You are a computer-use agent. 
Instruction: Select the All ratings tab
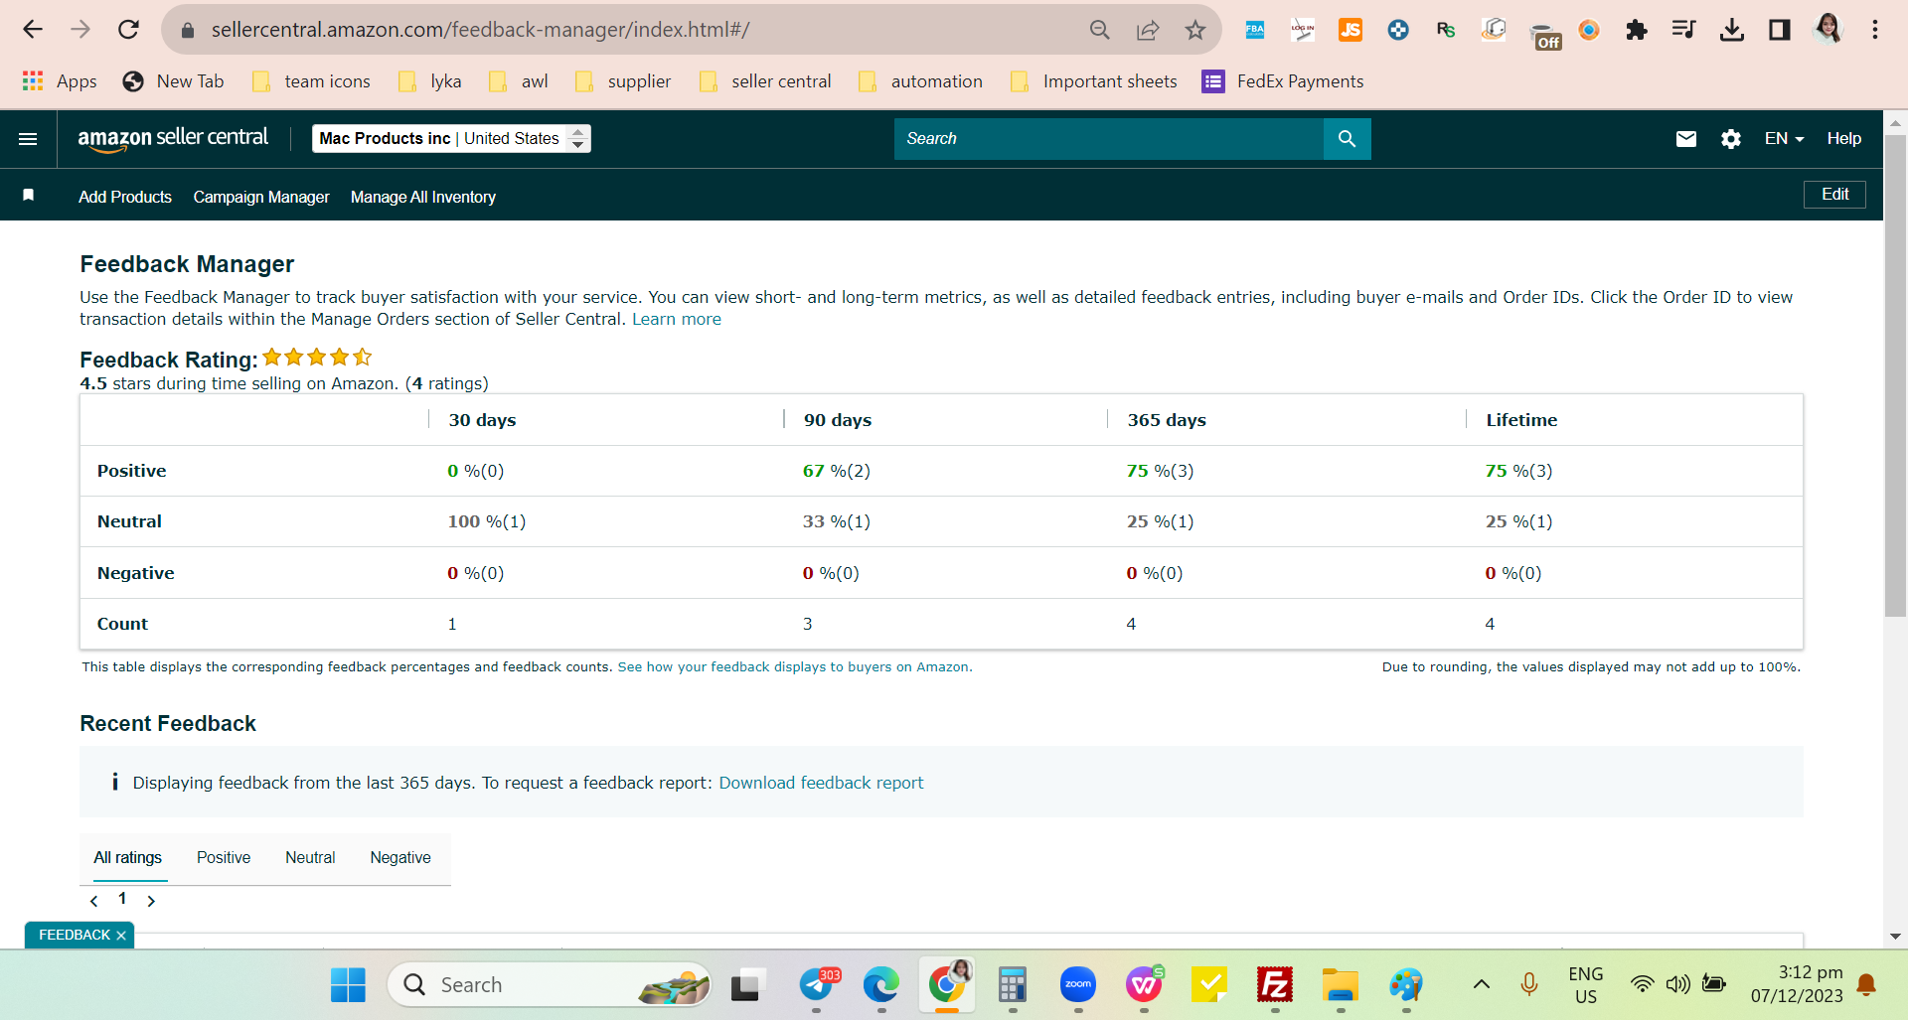pyautogui.click(x=127, y=857)
